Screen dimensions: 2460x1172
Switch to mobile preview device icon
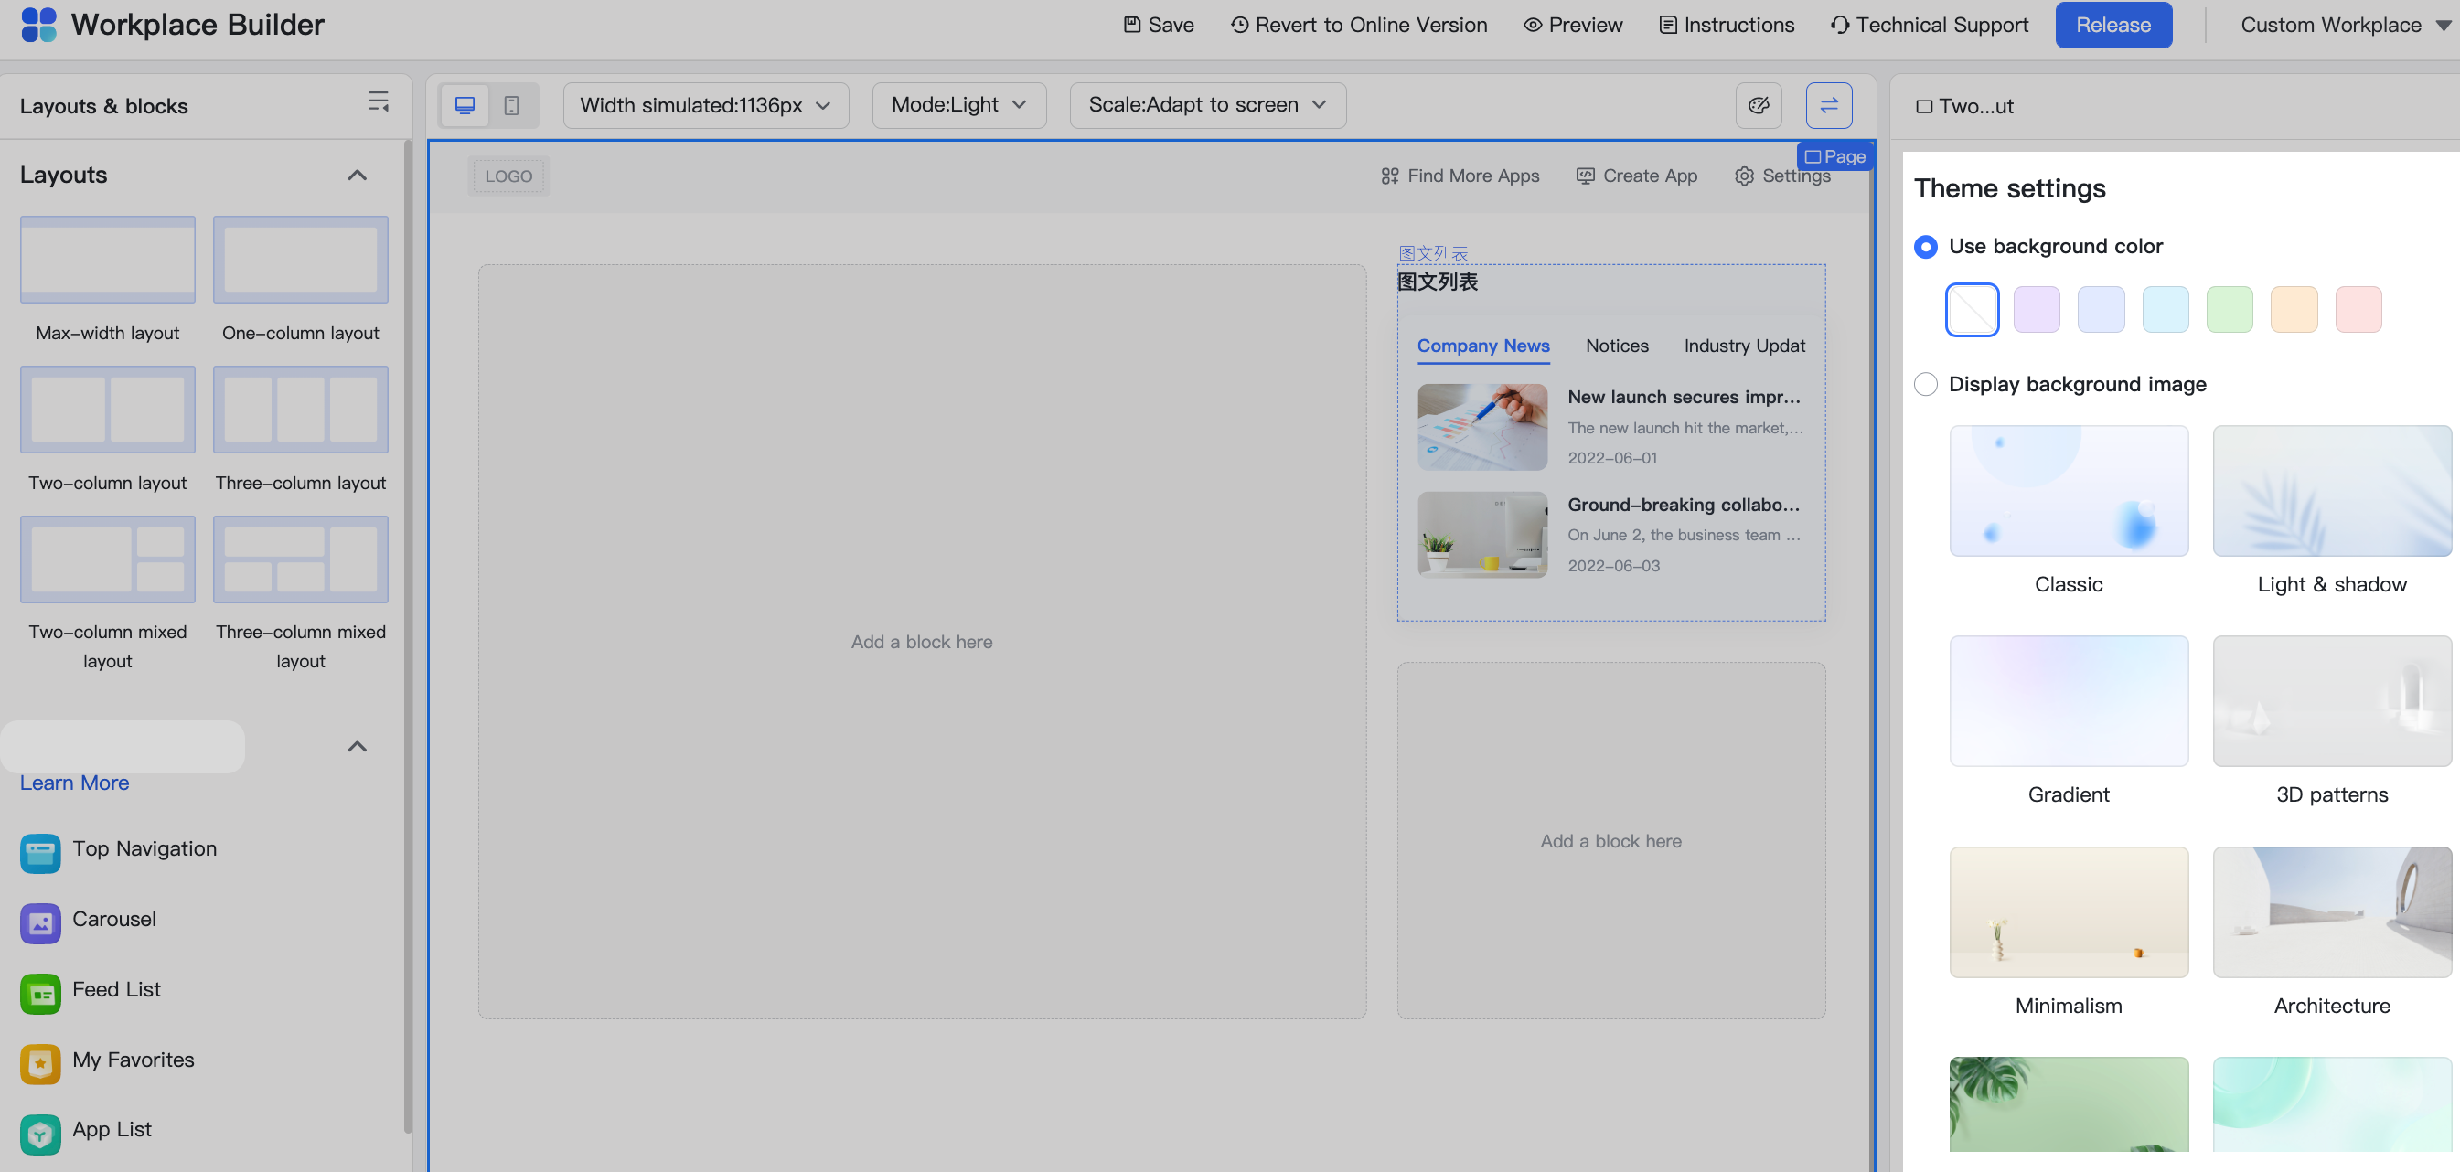(x=512, y=105)
